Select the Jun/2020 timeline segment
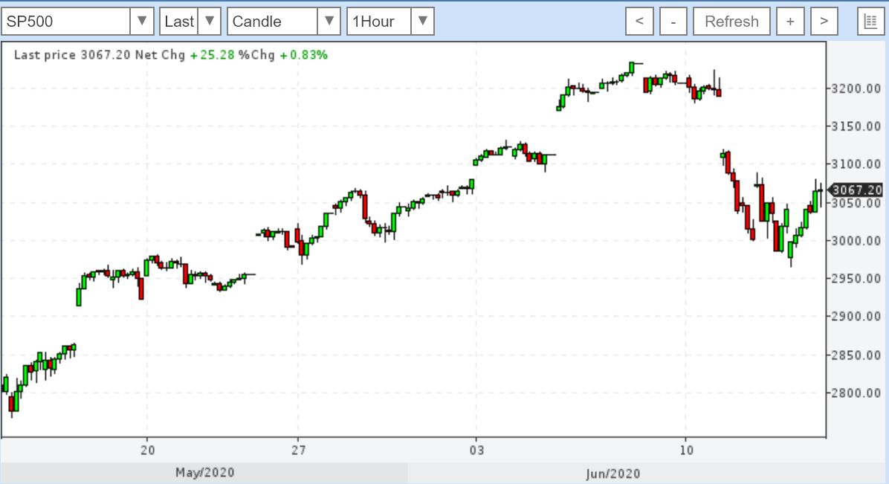889x484 pixels. (x=612, y=473)
